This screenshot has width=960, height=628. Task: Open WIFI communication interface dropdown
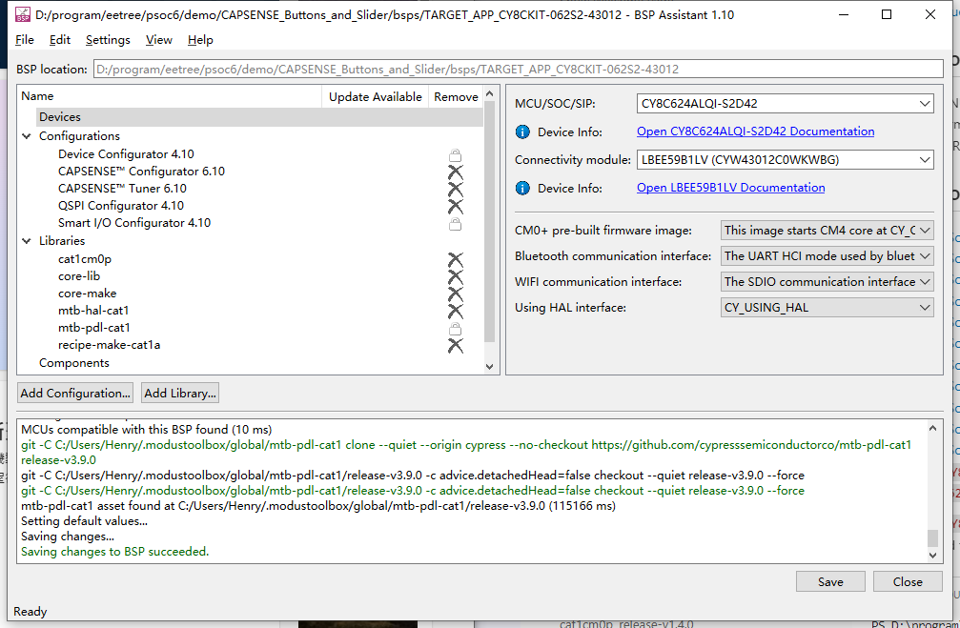[827, 282]
